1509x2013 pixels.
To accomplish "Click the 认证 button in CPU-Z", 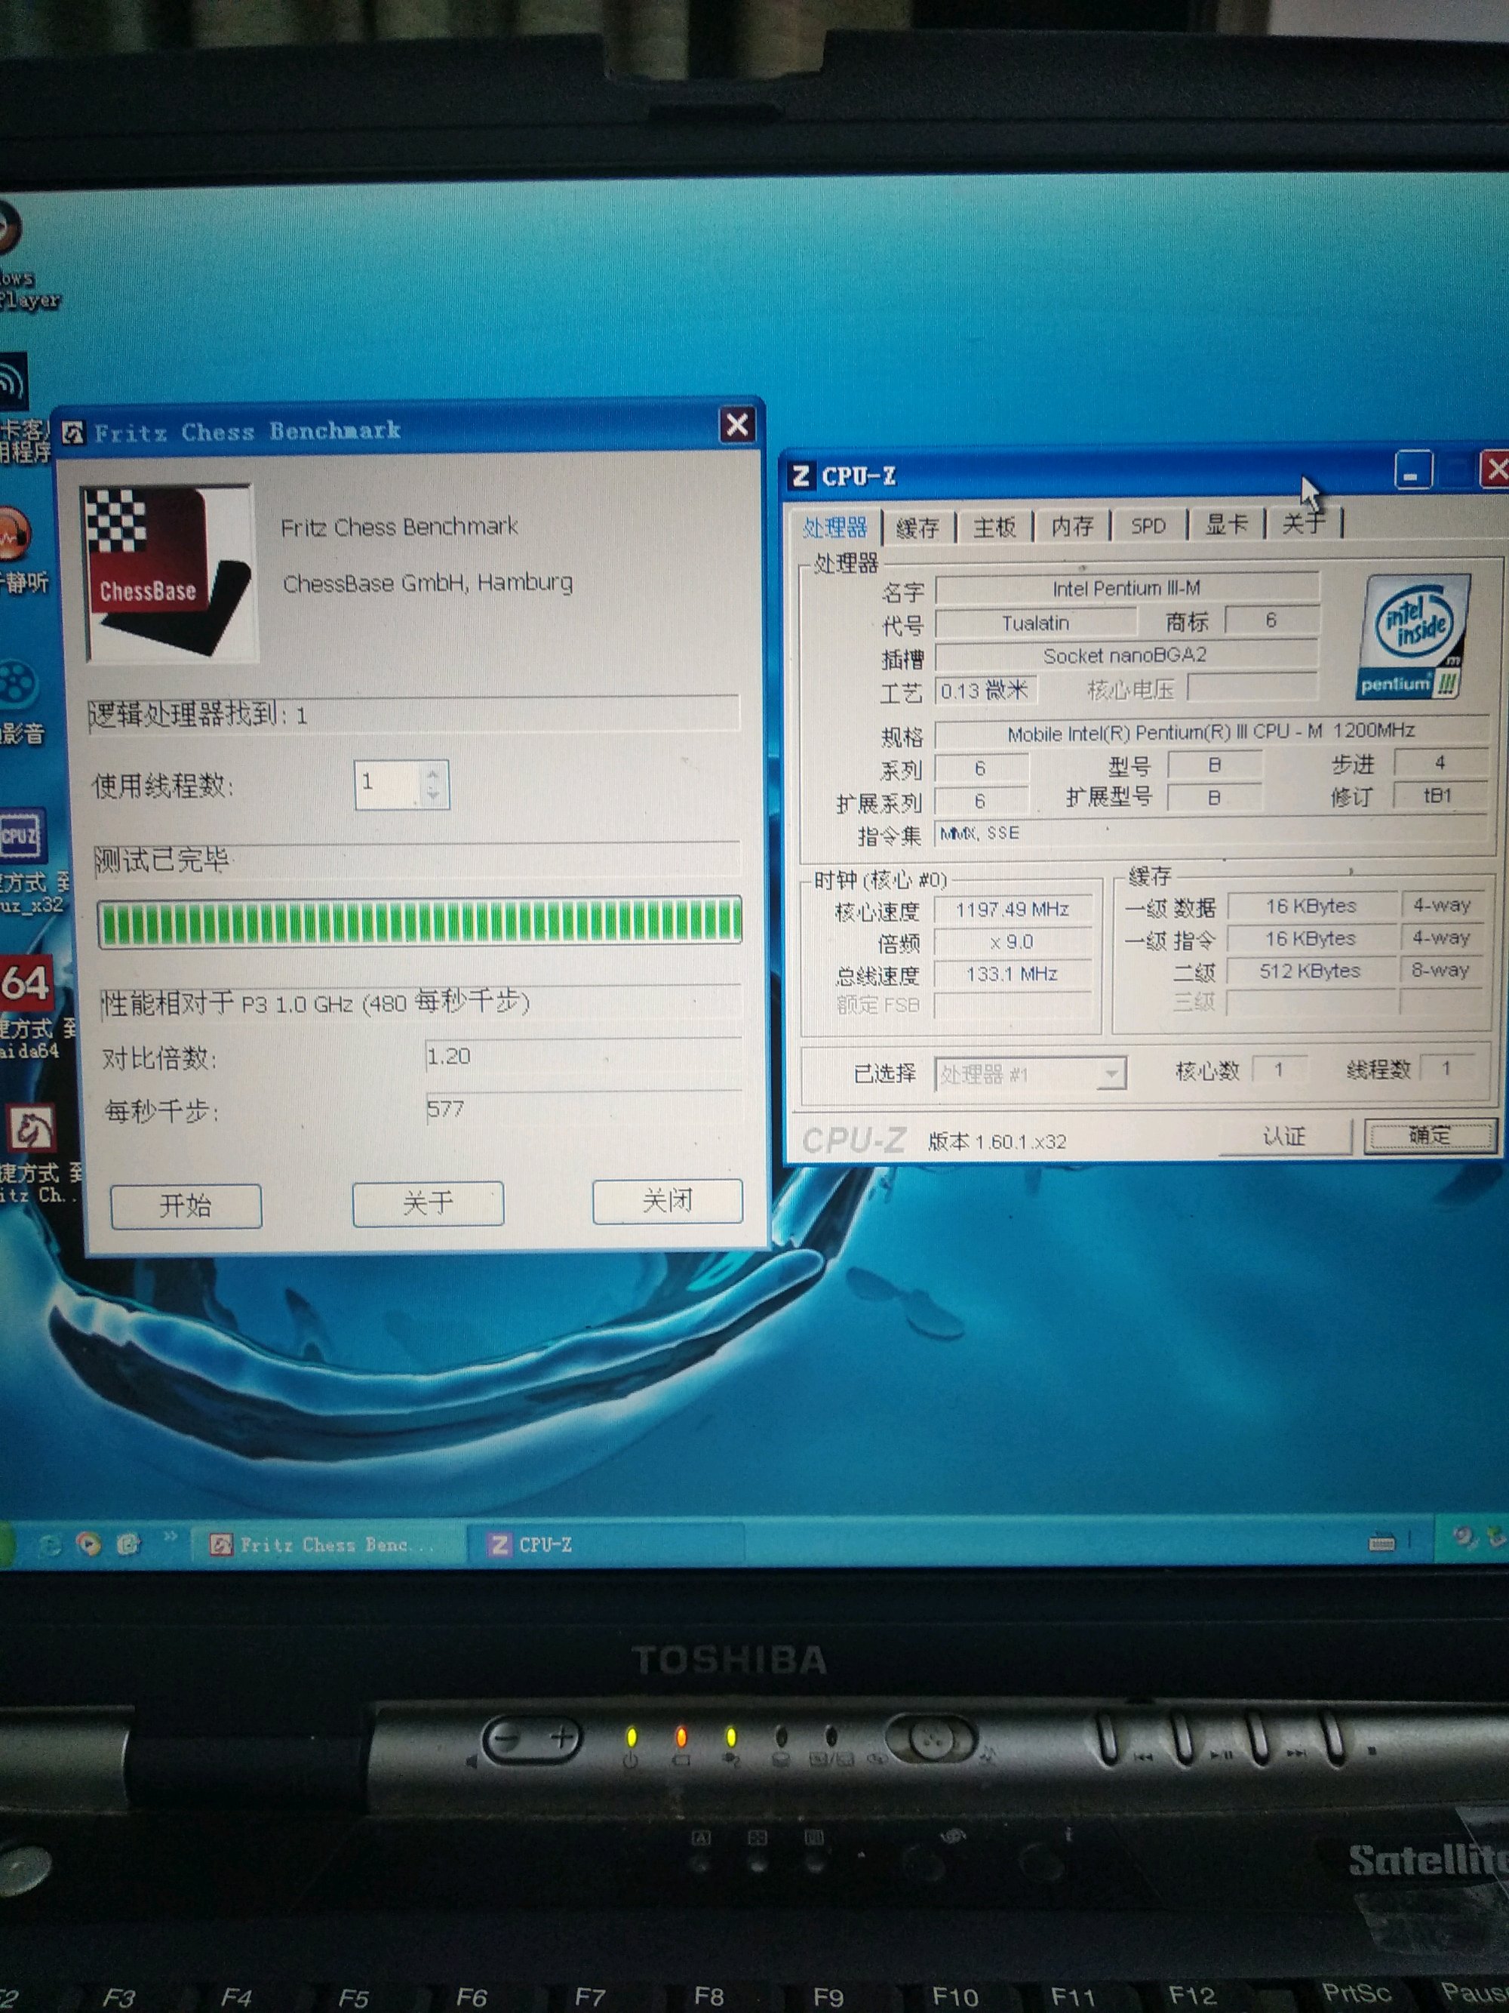I will click(1283, 1136).
